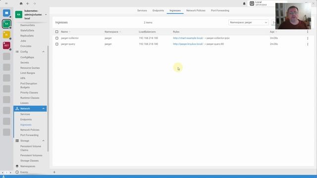The height and width of the screenshot is (178, 317).
Task: Click the plus icon in bottom bar
Action: [54, 172]
